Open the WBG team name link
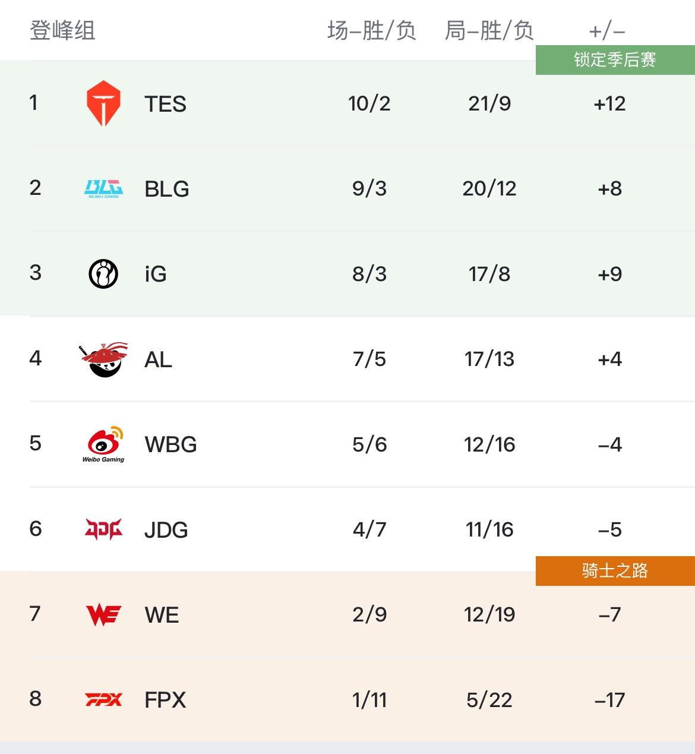Screen dimensions: 695x754 pos(170,444)
